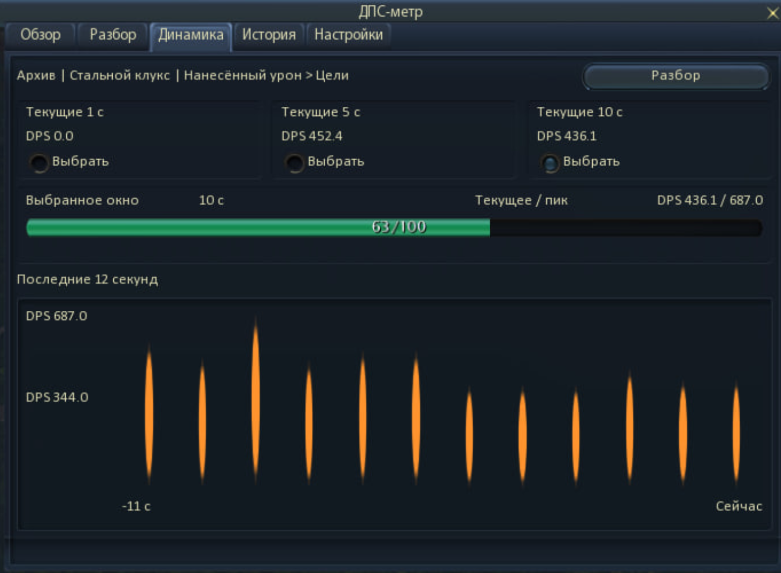This screenshot has height=573, width=781.
Task: Click the Последние 12 секунд heading
Action: [x=87, y=279]
